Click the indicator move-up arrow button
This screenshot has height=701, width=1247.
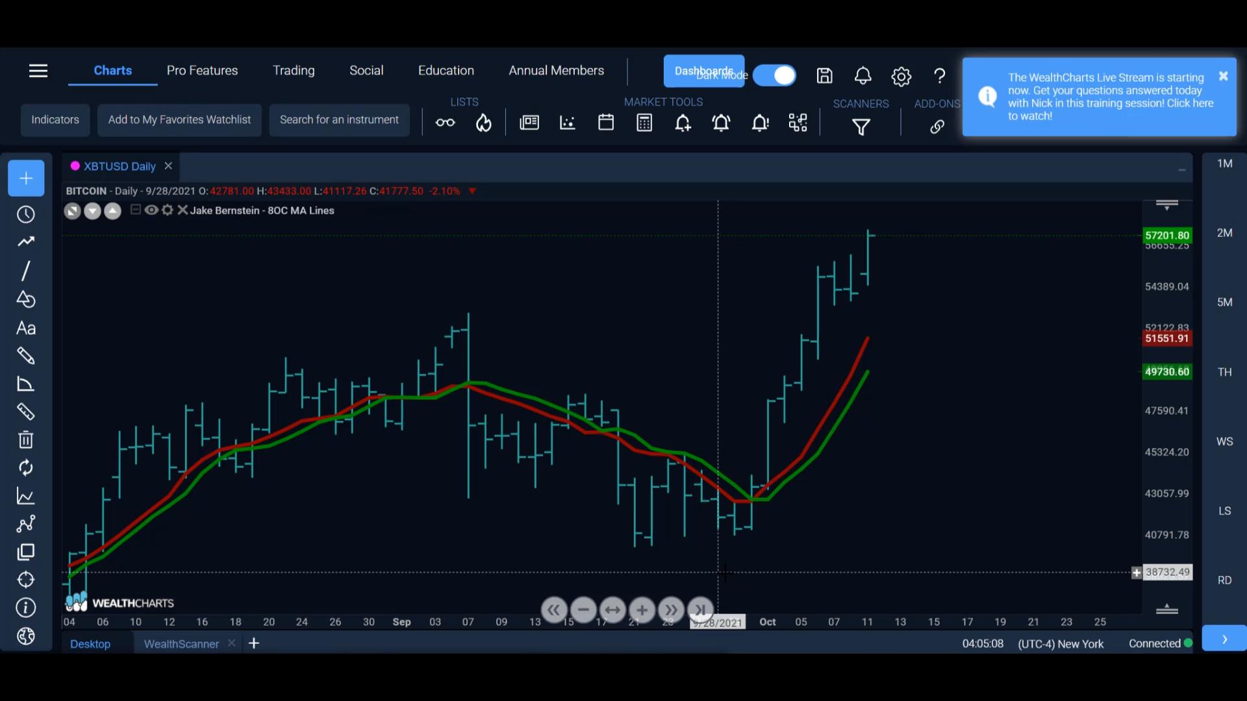[x=113, y=211]
